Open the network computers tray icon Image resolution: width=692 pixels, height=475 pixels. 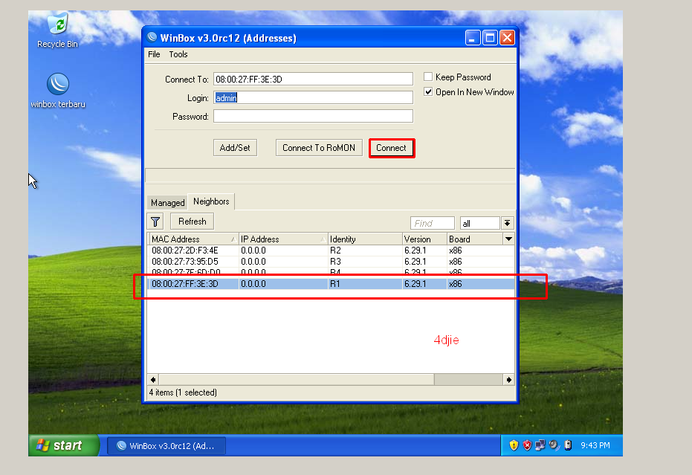540,445
